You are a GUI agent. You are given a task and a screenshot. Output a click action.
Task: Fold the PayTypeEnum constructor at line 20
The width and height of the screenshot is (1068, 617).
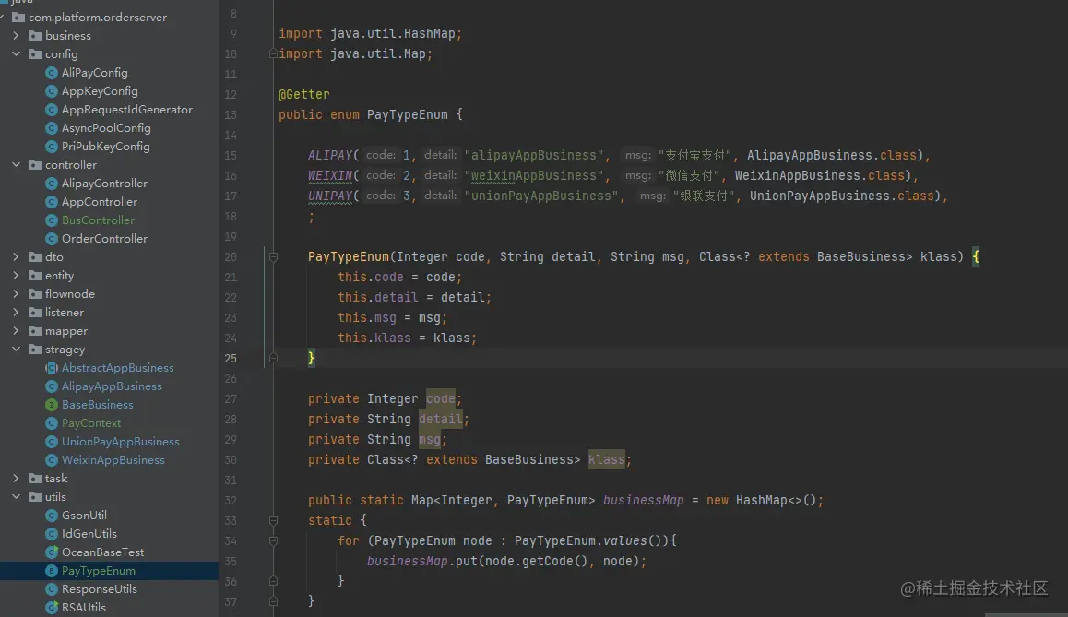tap(273, 256)
